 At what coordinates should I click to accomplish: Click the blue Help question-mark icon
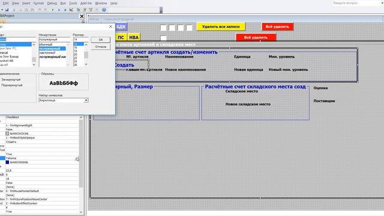(104, 10)
